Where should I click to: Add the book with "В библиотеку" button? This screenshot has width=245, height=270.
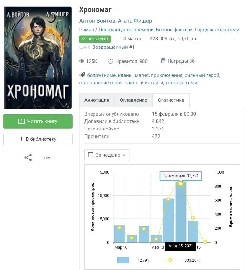coord(38,139)
